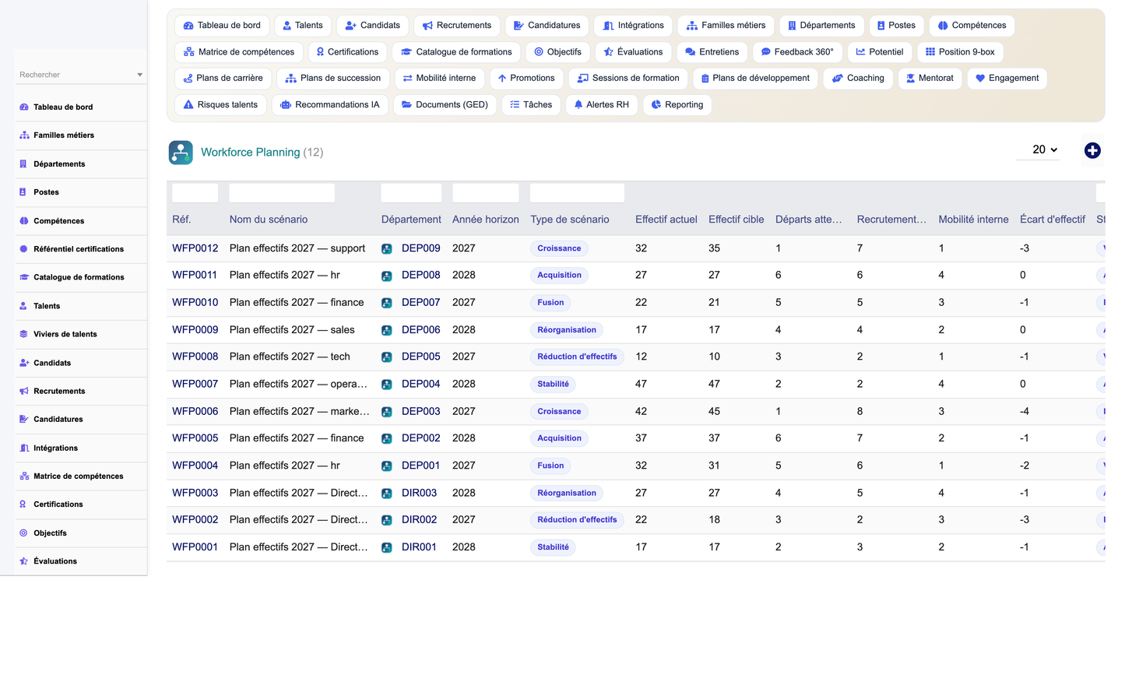The height and width of the screenshot is (696, 1125).
Task: Click the Engagement heart icon button
Action: tap(1007, 79)
